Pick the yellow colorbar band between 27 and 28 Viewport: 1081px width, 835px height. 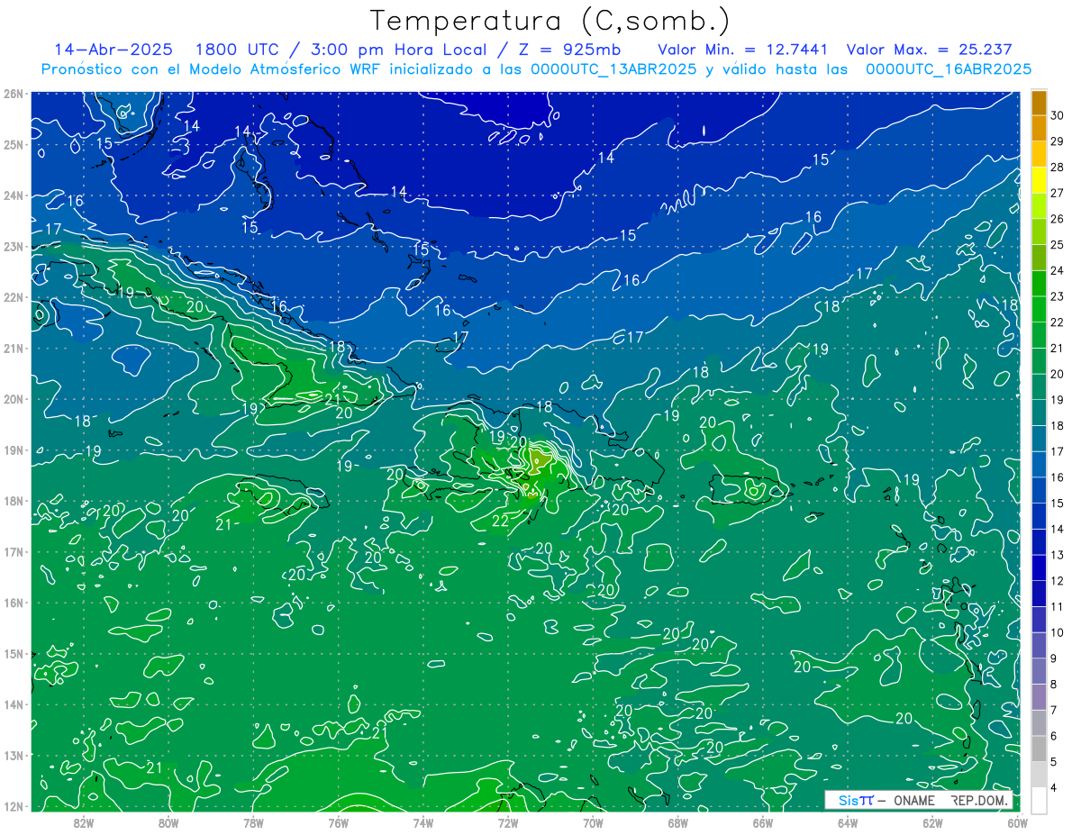pos(1039,180)
